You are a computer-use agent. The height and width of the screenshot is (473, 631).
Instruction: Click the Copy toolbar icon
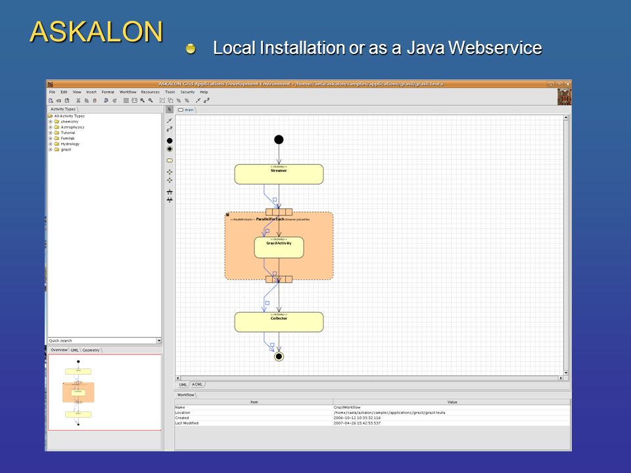(87, 100)
